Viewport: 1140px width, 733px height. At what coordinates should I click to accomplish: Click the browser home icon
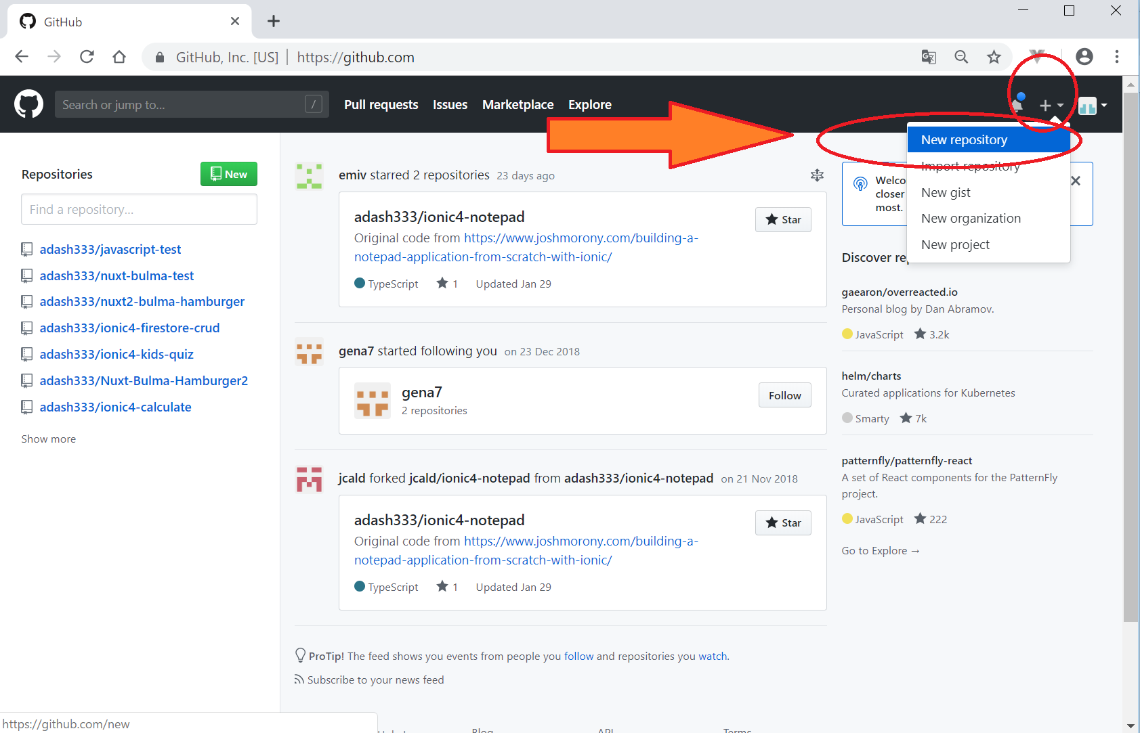[119, 57]
